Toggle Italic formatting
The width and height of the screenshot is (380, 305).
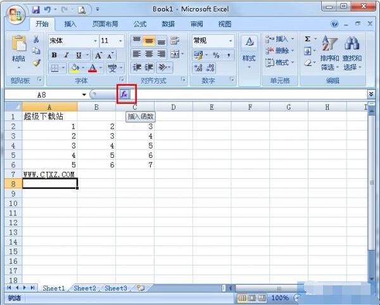[x=66, y=55]
